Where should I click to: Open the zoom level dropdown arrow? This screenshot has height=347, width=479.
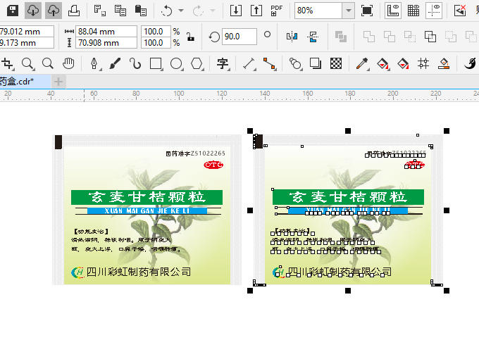(348, 11)
